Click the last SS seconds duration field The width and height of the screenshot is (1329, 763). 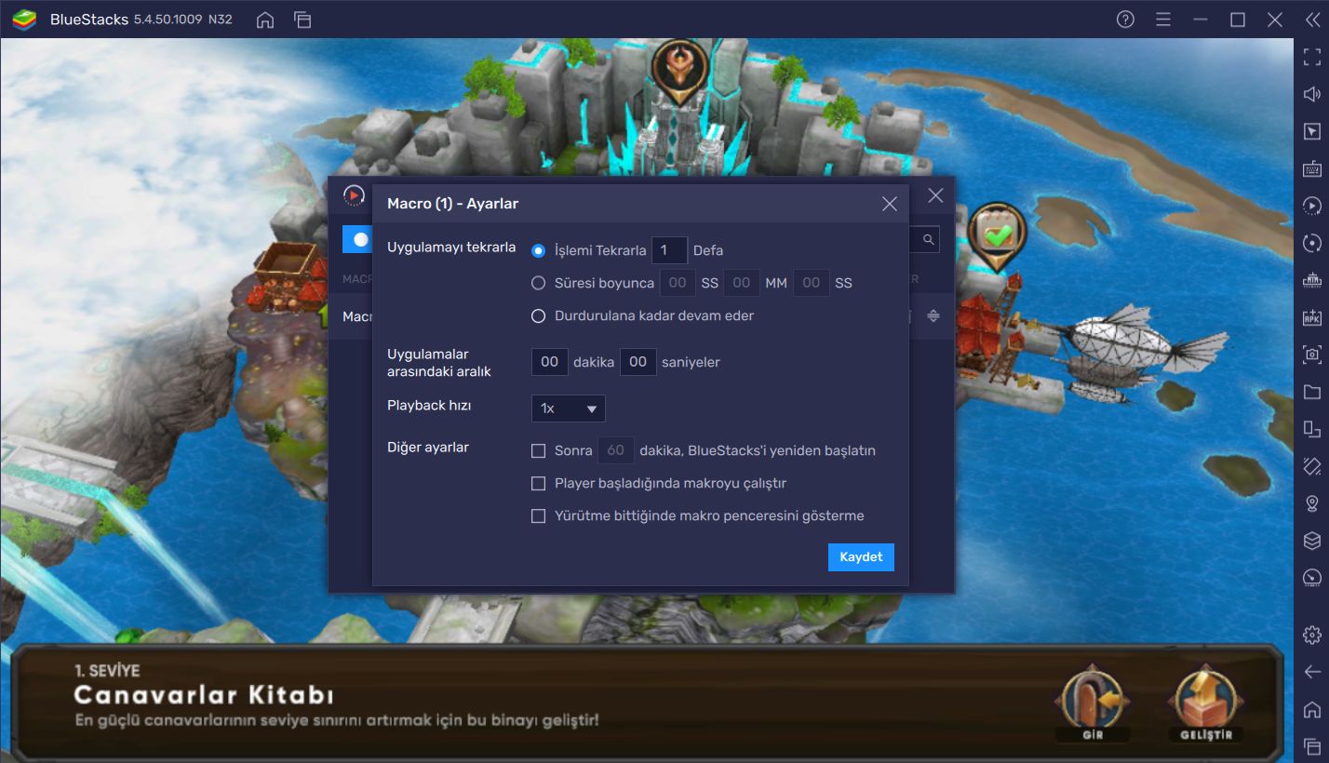(812, 283)
